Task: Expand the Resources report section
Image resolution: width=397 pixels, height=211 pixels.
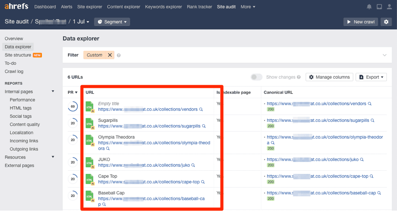Action: click(x=53, y=157)
